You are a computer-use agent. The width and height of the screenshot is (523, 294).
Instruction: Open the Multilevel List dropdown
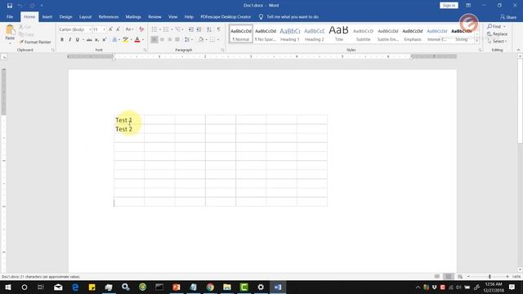tap(183, 29)
